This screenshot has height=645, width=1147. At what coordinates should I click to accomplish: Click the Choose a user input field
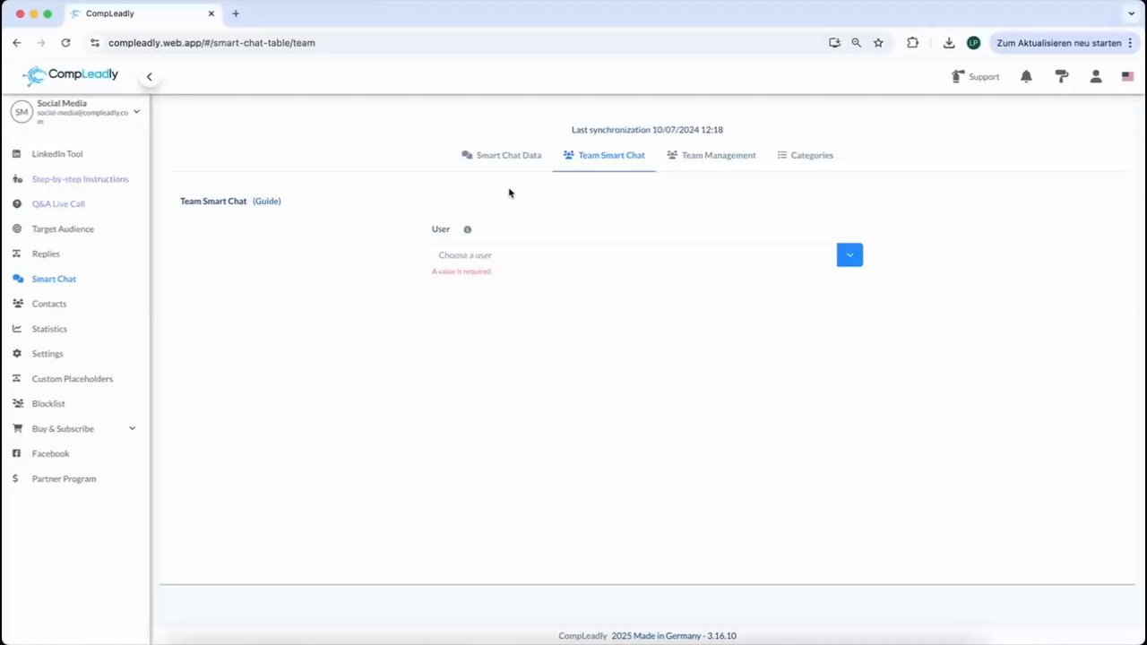634,255
